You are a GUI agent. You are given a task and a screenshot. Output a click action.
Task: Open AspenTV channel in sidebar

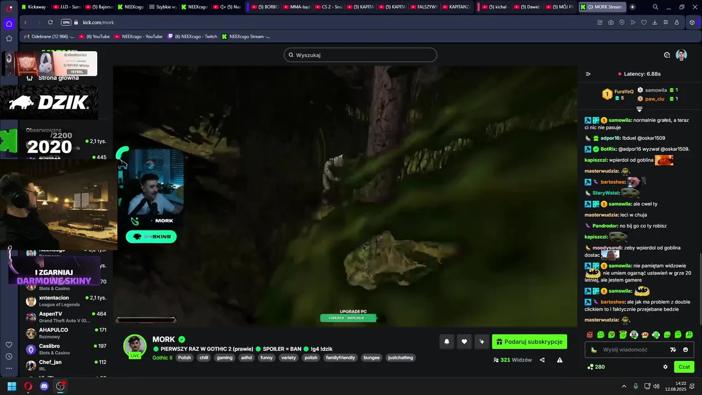pos(66,317)
